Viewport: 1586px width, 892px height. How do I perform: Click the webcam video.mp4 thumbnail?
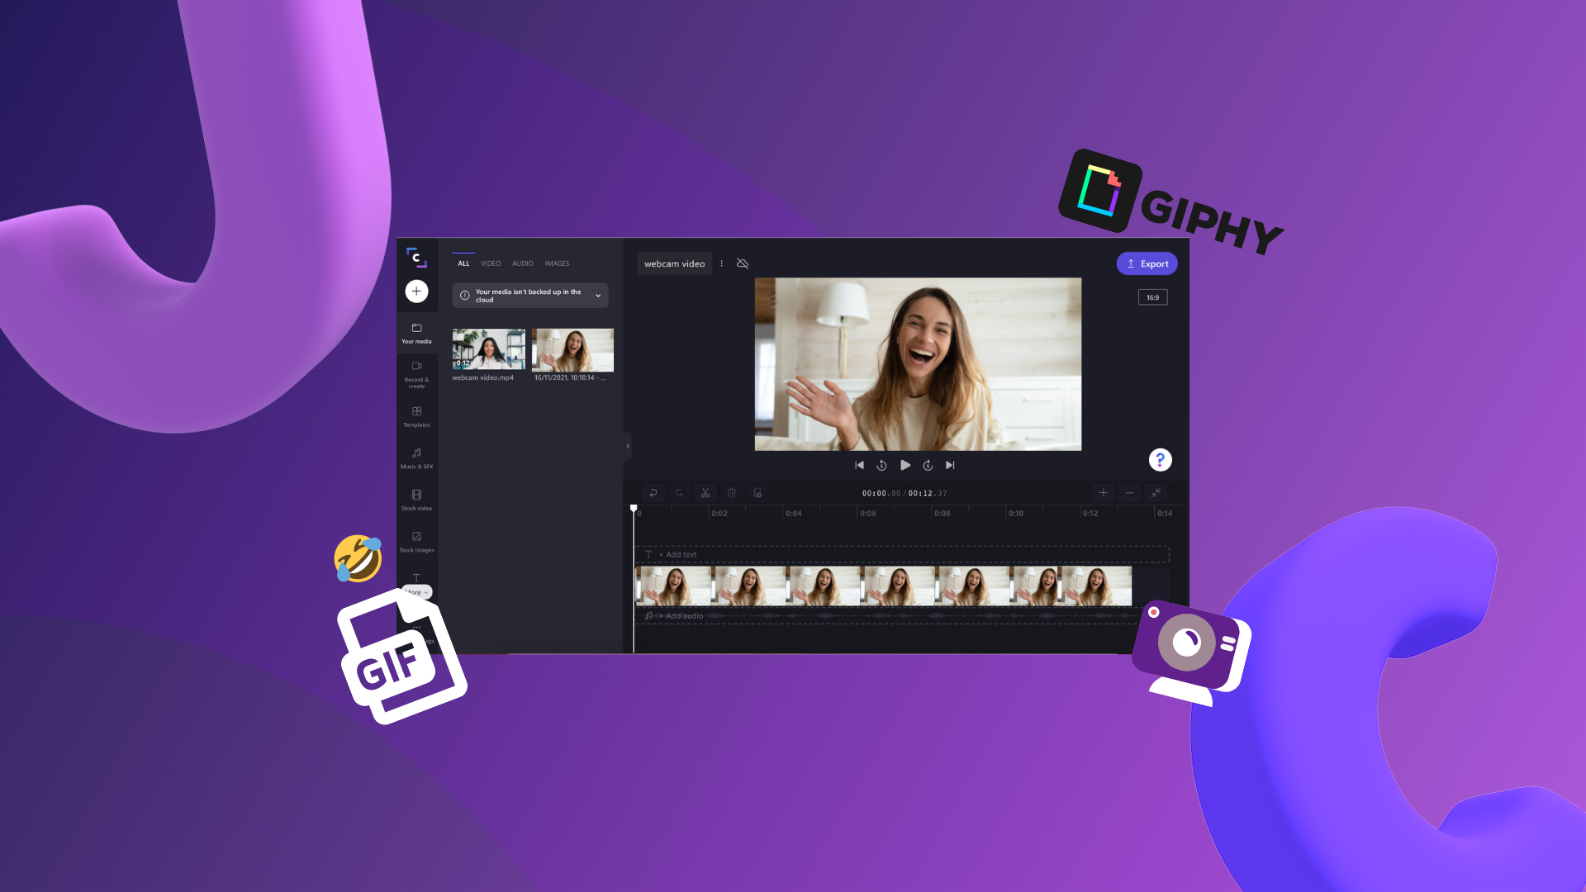[x=488, y=346]
